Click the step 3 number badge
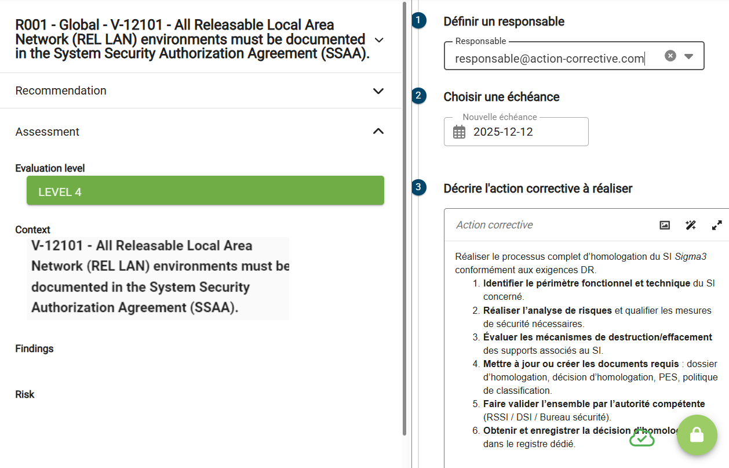The width and height of the screenshot is (729, 468). pos(418,187)
